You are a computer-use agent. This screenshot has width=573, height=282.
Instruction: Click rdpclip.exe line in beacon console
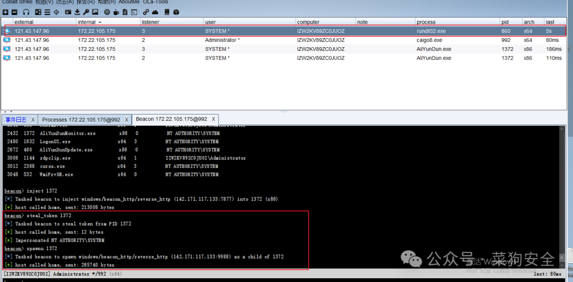coord(126,158)
